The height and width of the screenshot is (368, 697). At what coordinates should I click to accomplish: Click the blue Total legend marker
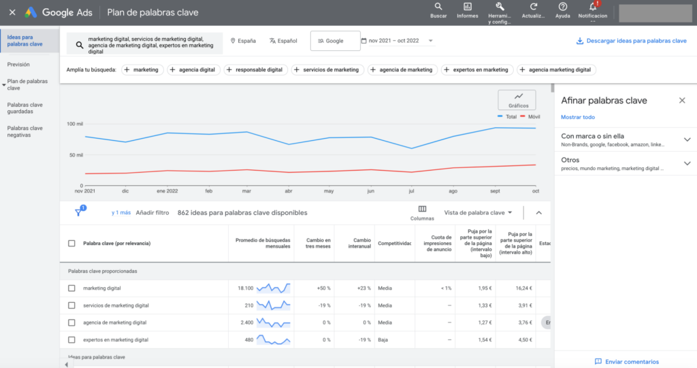(x=500, y=116)
